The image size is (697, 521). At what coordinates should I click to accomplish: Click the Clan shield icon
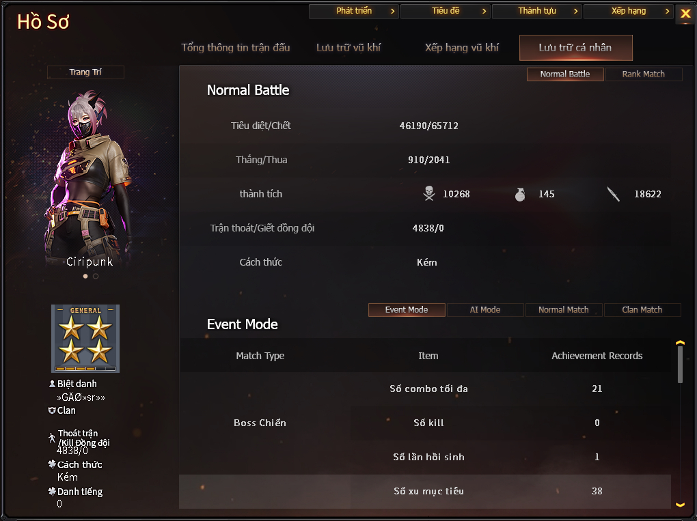tap(52, 410)
